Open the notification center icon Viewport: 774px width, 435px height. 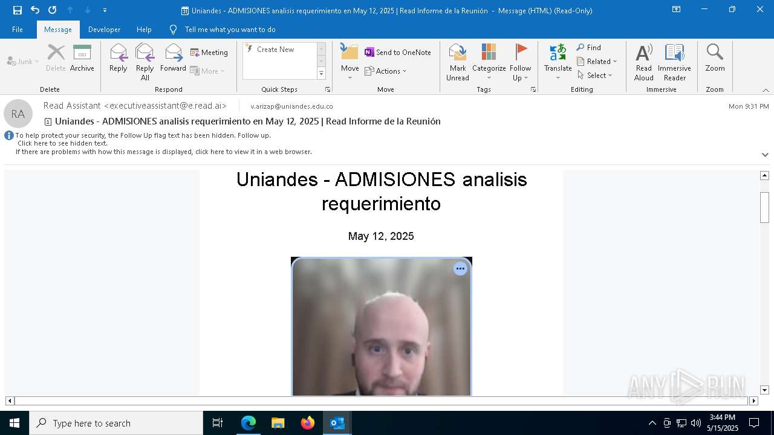[x=754, y=423]
